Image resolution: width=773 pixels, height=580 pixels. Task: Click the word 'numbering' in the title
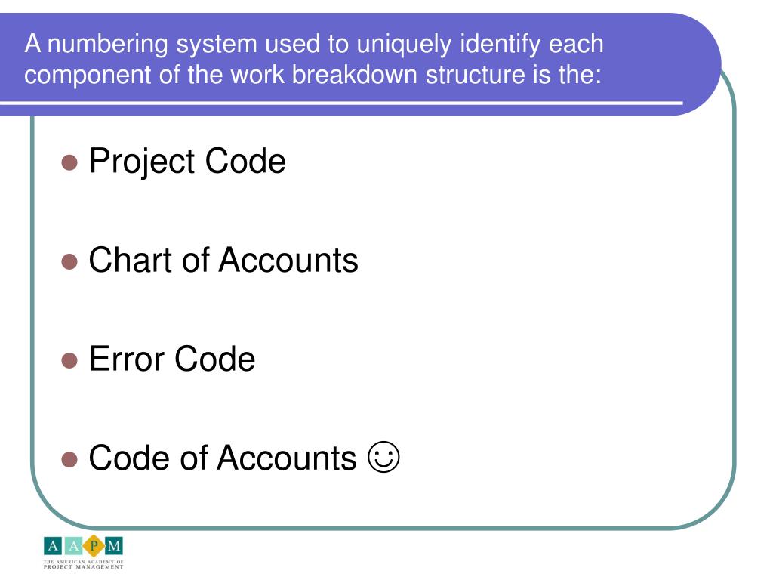pyautogui.click(x=107, y=44)
